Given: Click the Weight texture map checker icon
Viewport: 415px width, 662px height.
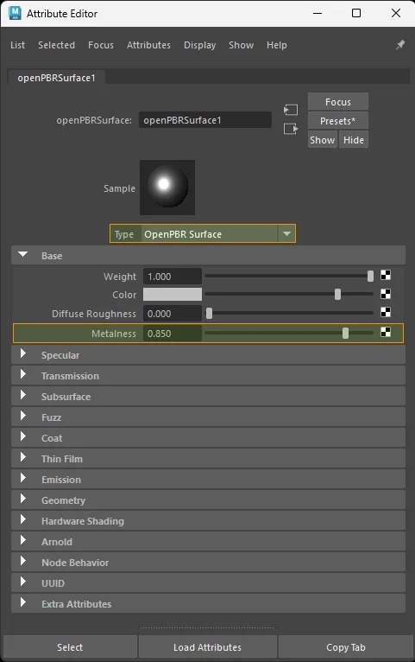Looking at the screenshot, I should click(386, 276).
